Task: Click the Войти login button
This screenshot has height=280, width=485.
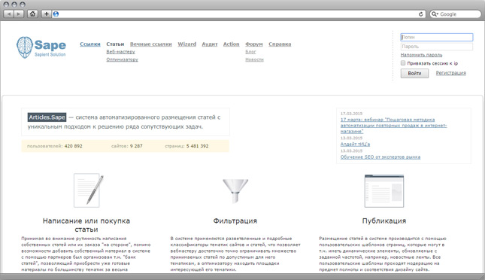Action: point(414,73)
